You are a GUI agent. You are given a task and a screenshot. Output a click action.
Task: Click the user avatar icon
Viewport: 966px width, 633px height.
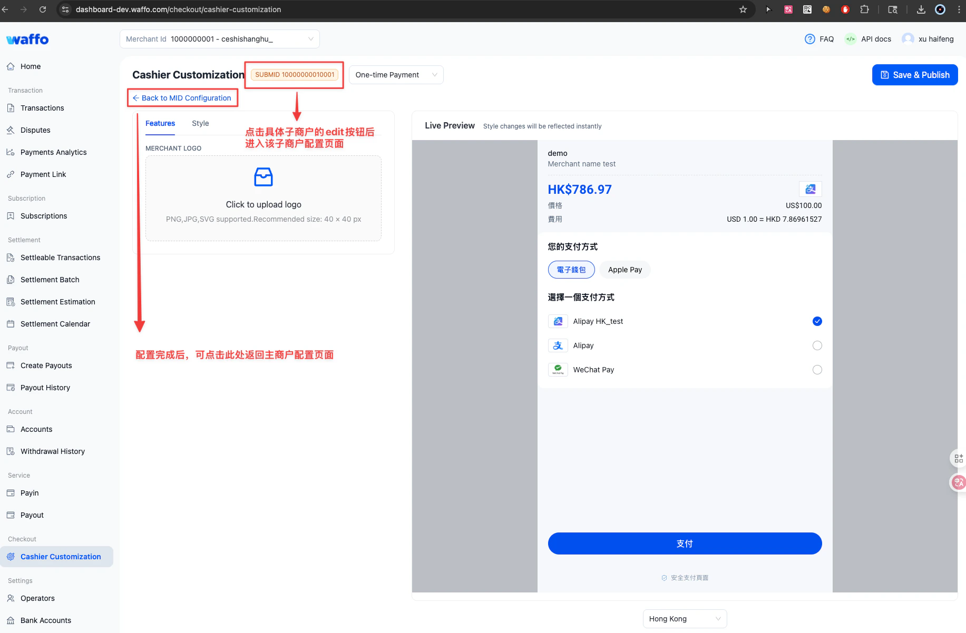pyautogui.click(x=908, y=39)
